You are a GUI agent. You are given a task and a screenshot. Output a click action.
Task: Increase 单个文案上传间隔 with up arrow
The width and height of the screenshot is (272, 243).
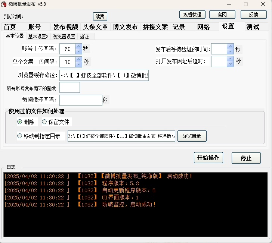78,59
